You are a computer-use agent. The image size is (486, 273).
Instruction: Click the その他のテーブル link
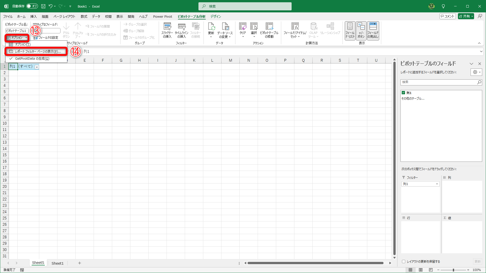pyautogui.click(x=413, y=99)
